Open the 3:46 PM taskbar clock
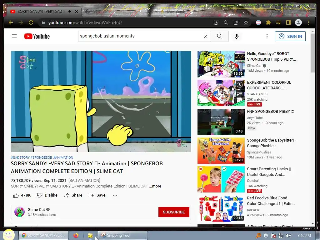320x240 pixels. tap(304, 236)
